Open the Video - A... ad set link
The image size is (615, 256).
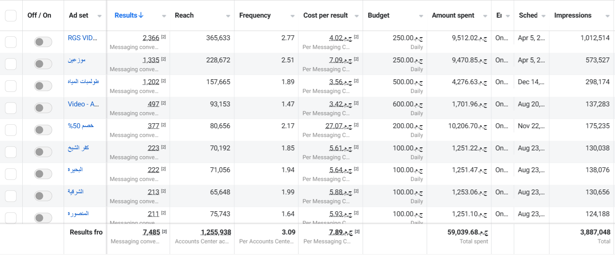pos(83,104)
